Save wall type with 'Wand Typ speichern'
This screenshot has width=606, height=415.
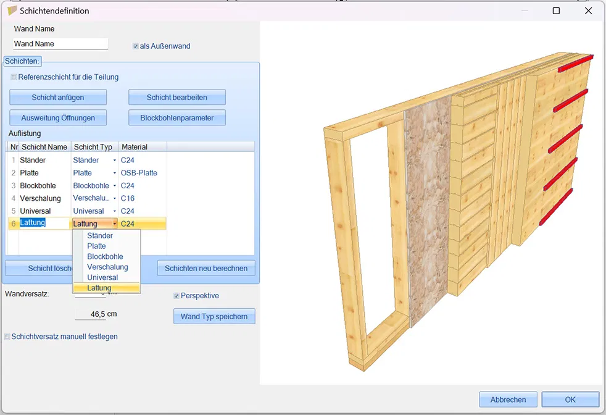[214, 316]
